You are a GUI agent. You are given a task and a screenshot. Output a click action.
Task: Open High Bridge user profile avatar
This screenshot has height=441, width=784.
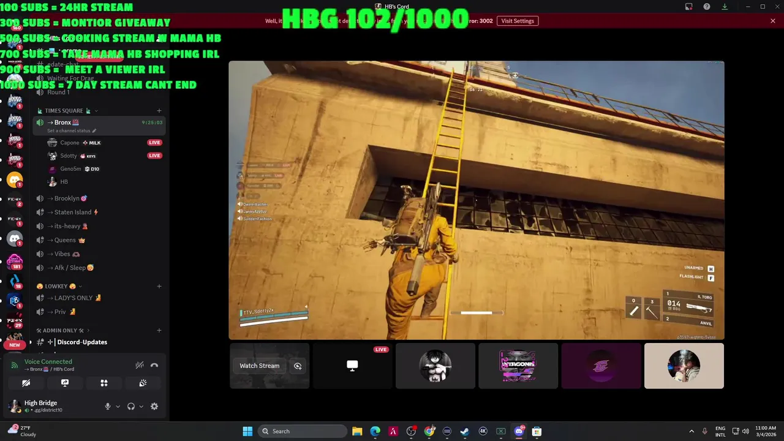coord(14,405)
